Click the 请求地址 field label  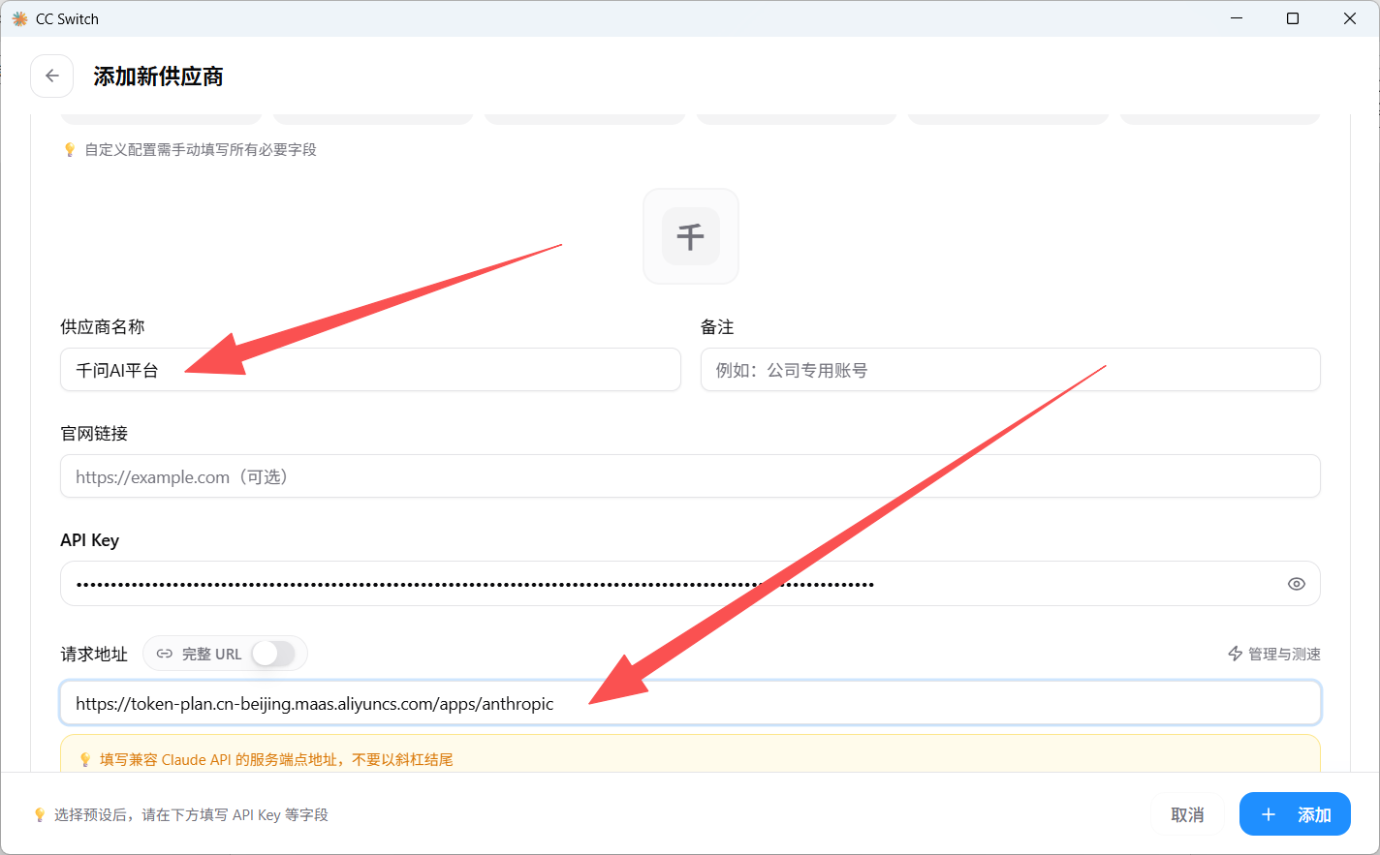94,655
